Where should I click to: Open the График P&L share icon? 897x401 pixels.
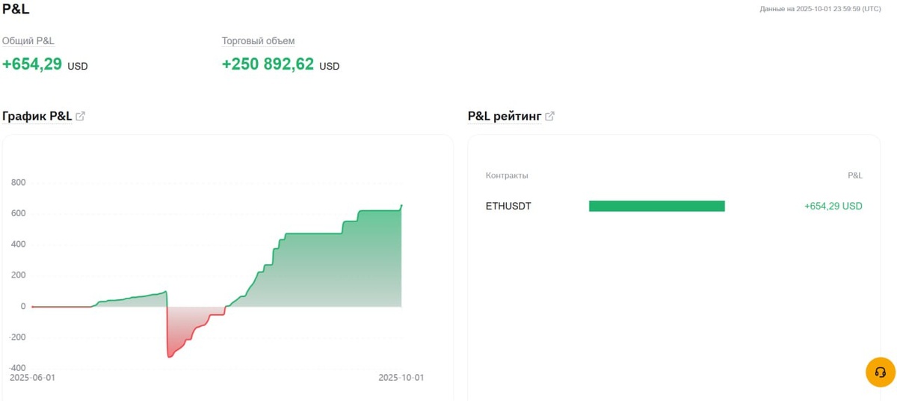81,116
